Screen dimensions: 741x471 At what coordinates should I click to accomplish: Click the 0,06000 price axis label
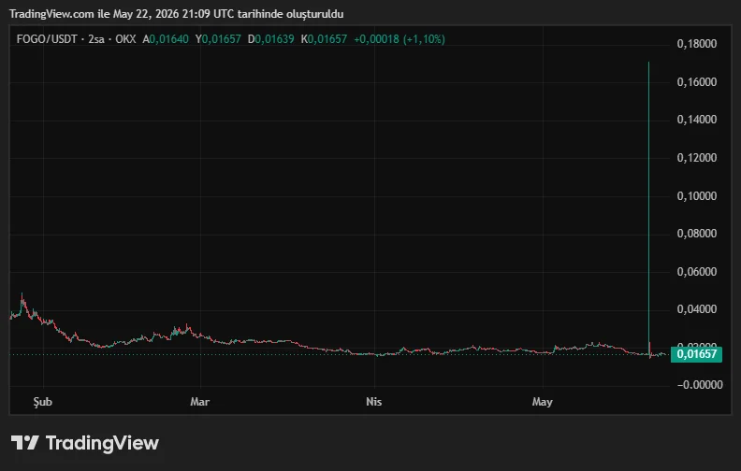click(x=697, y=272)
